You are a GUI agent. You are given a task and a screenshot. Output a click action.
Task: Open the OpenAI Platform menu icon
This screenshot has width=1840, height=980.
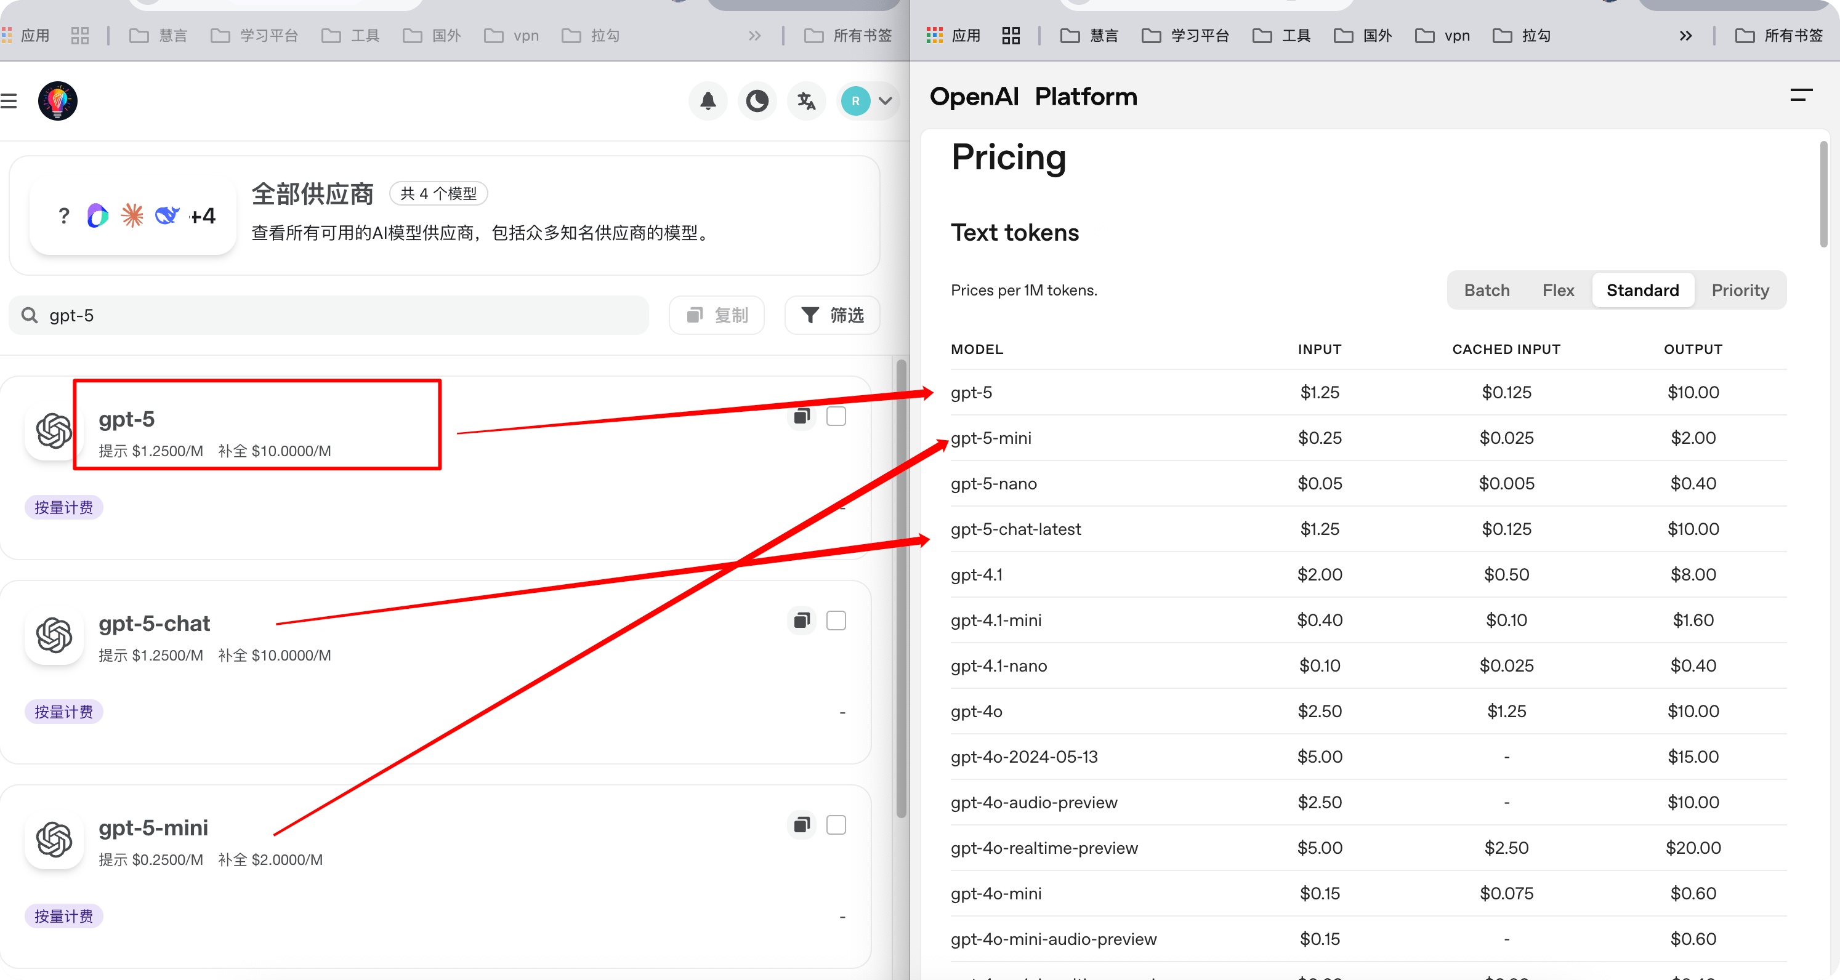tap(1801, 95)
